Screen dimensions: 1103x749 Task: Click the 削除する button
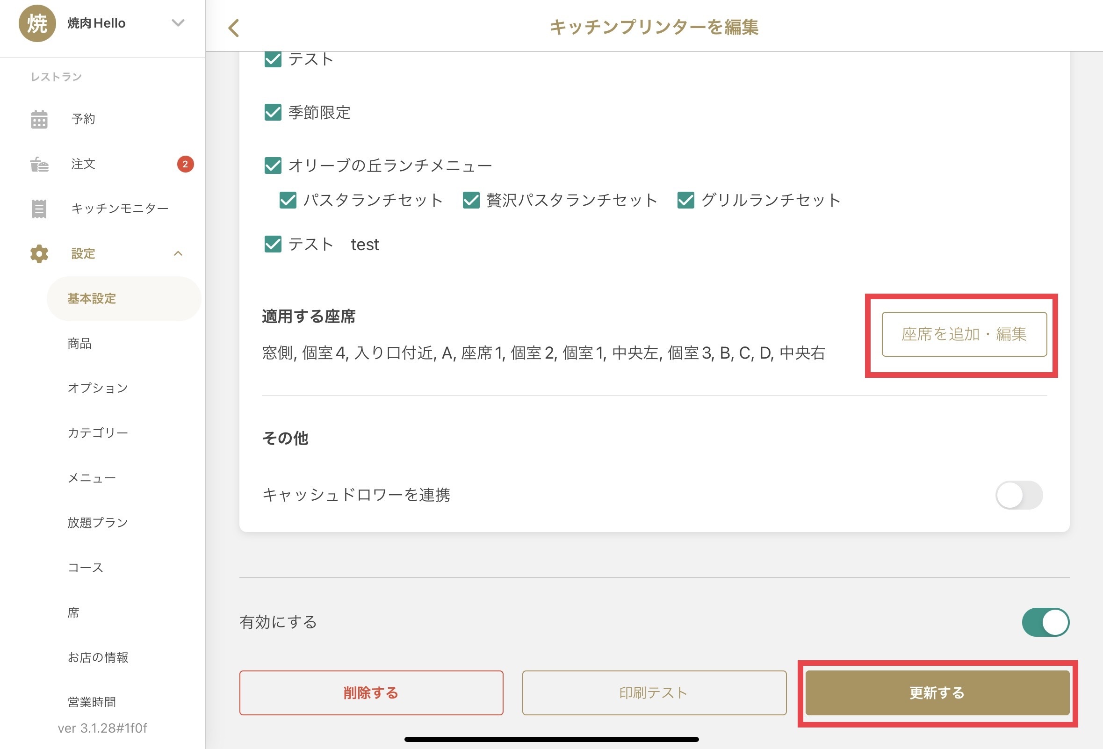click(x=371, y=693)
